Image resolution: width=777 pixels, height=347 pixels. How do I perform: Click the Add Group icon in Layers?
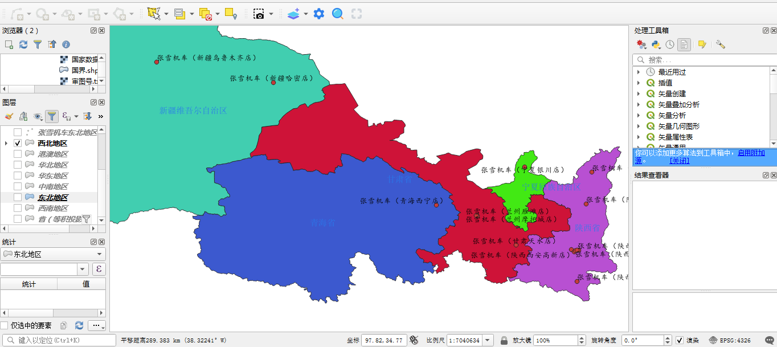[23, 116]
